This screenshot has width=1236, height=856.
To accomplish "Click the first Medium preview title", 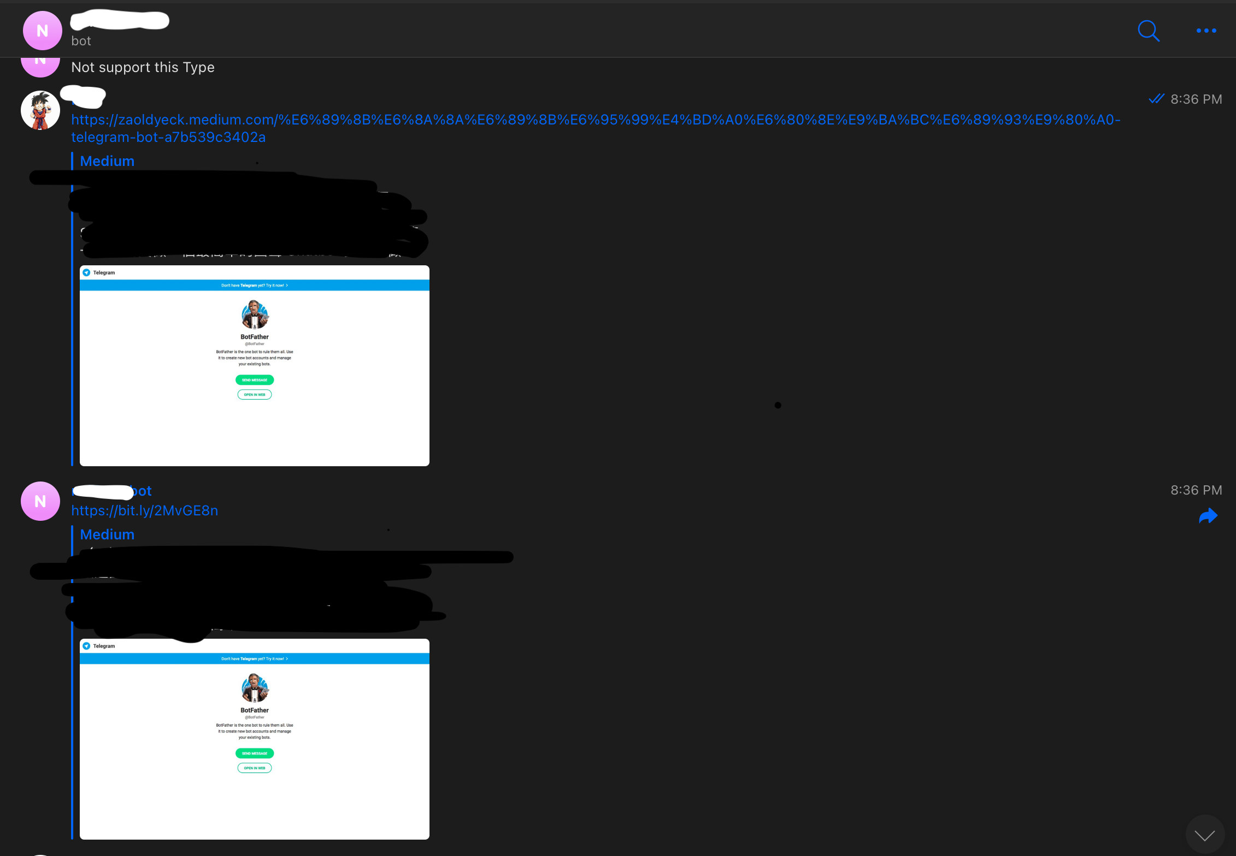I will (107, 162).
